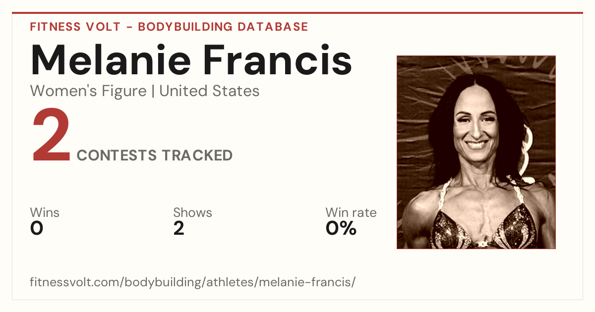
Task: Click the Contests Tracked label
Action: [155, 155]
